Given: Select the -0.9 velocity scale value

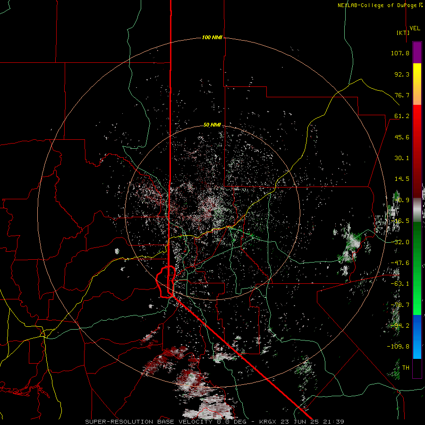Looking at the screenshot, I should coord(402,200).
